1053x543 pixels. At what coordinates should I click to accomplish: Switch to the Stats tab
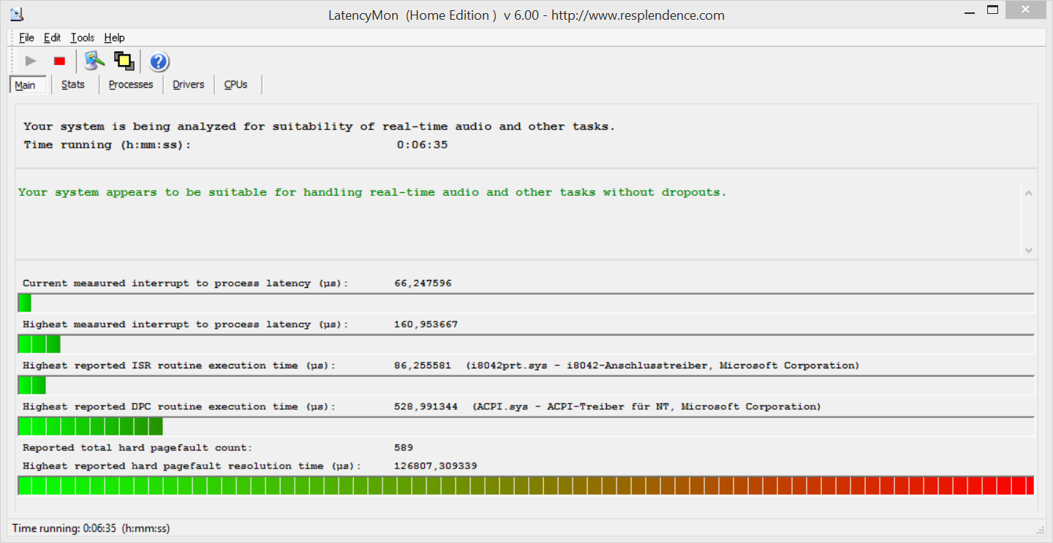(x=73, y=85)
